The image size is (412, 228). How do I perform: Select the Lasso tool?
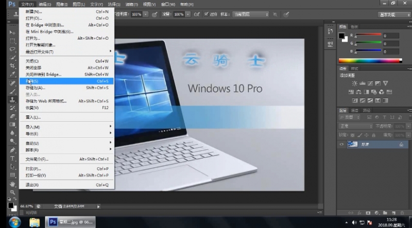click(12, 49)
